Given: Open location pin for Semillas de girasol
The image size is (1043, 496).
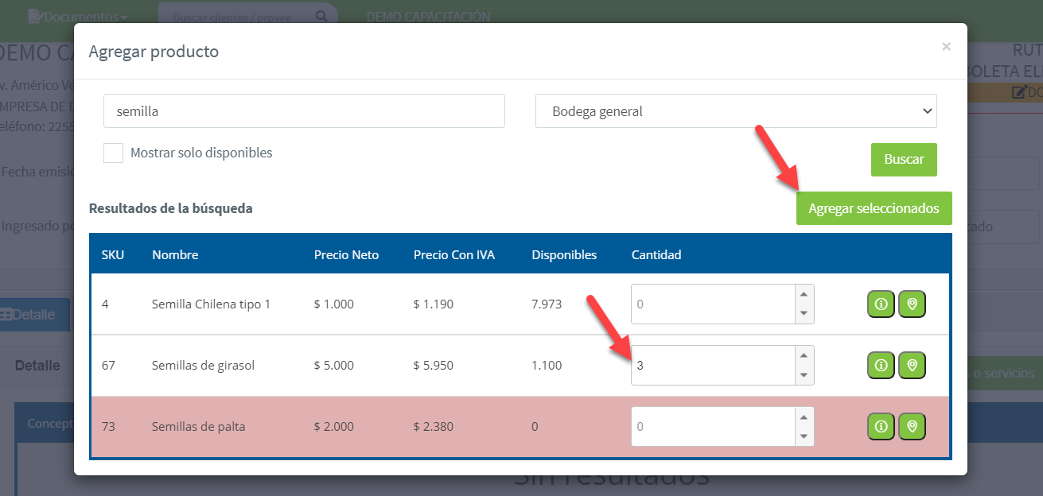Looking at the screenshot, I should [912, 366].
